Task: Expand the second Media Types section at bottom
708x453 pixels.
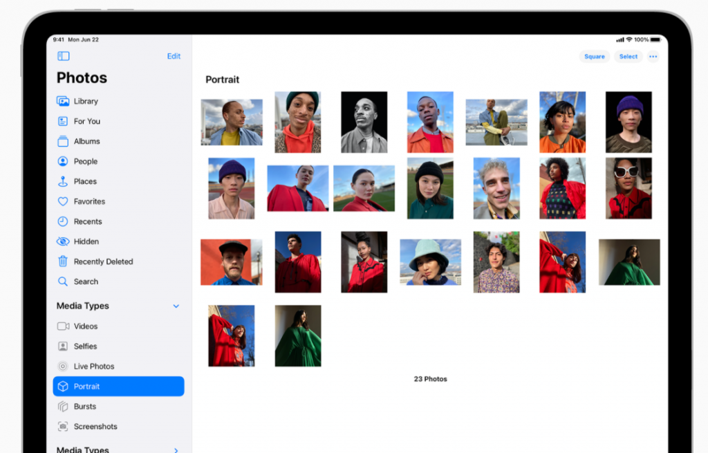Action: click(x=176, y=450)
